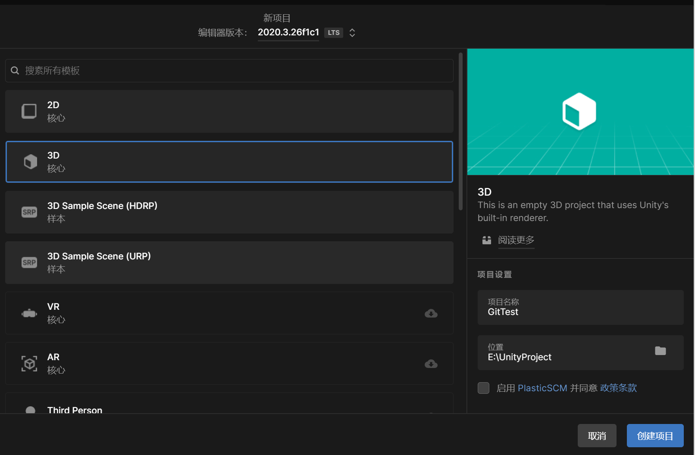Viewport: 695px width, 455px height.
Task: Click the AR template cube icon
Action: click(29, 364)
